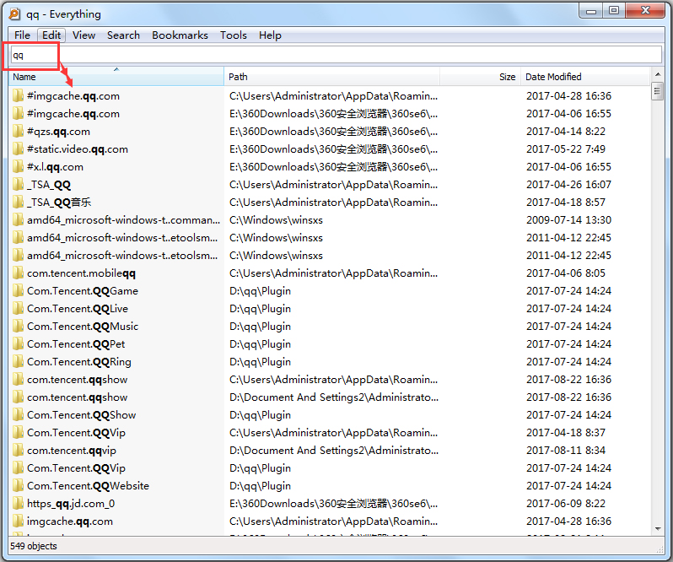Click folder icon of Com.Tencent.QQWebsite
Viewport: 673px width, 562px height.
18,485
